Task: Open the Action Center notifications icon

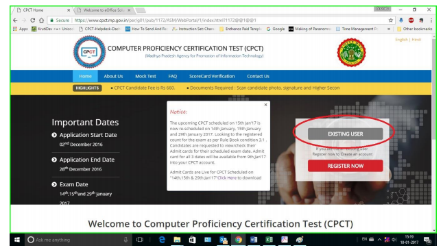Action: tap(427, 240)
